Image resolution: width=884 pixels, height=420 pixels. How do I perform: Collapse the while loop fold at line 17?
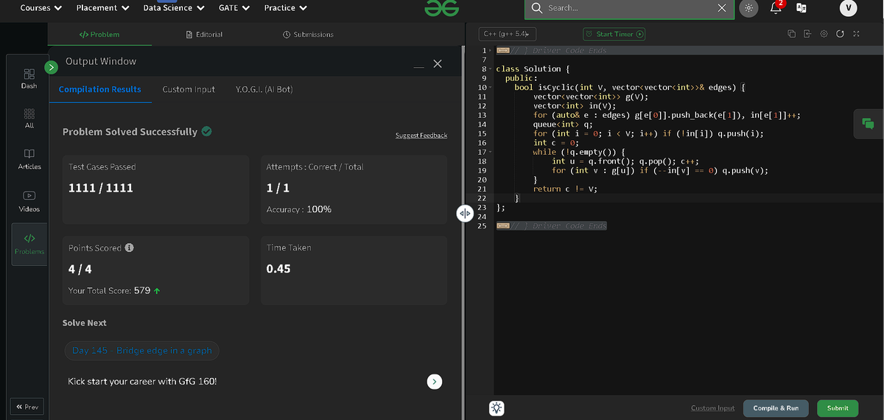tap(491, 152)
